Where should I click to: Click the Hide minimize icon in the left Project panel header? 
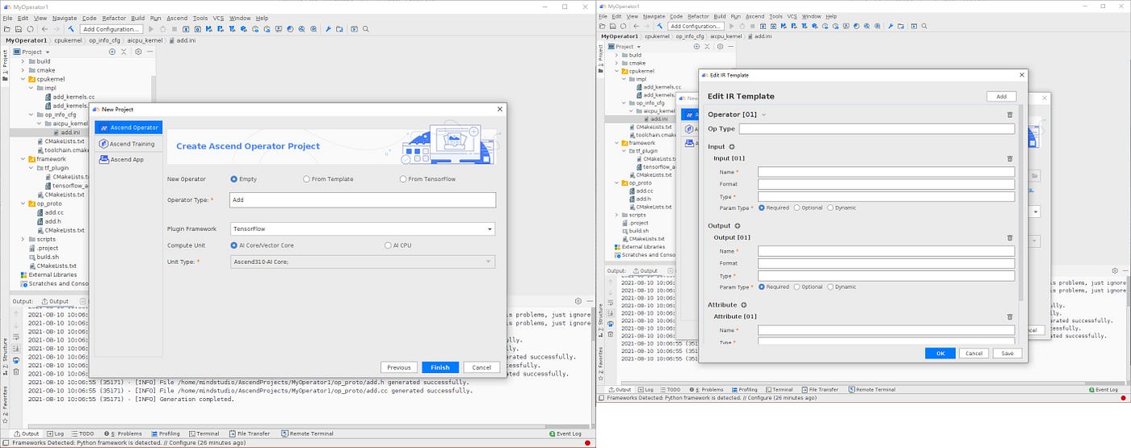[x=150, y=52]
